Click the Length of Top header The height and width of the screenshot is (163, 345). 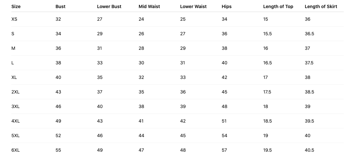tap(278, 6)
